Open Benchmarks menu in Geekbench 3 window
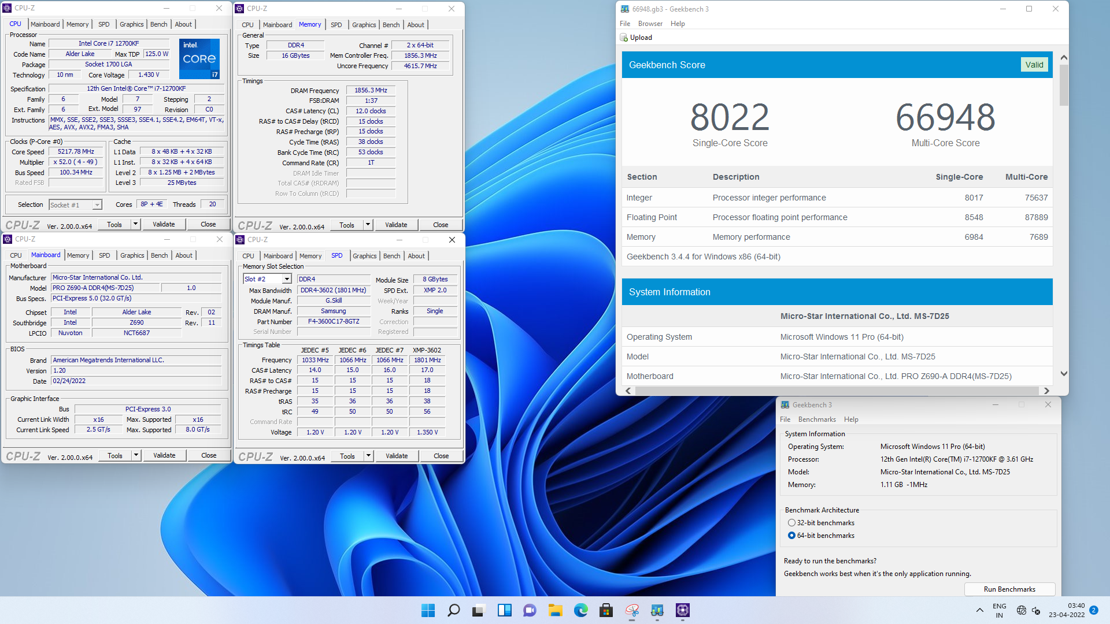 [x=816, y=419]
